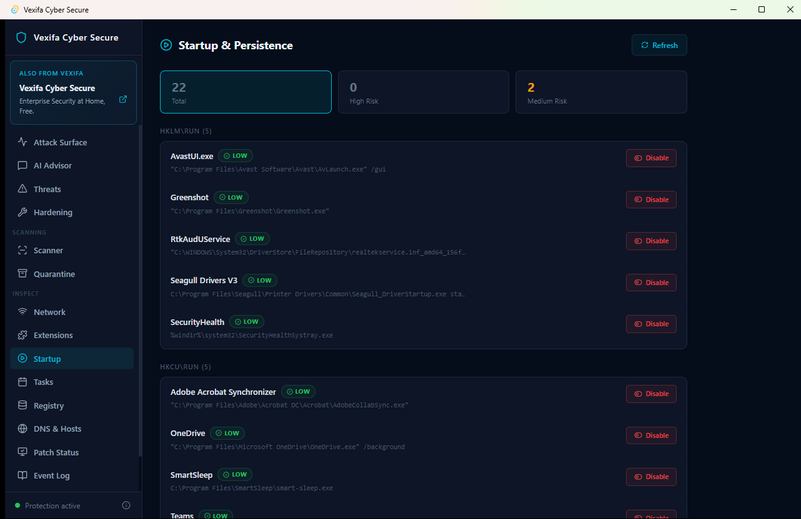Image resolution: width=801 pixels, height=519 pixels.
Task: Click the Event Log book icon
Action: [22, 475]
